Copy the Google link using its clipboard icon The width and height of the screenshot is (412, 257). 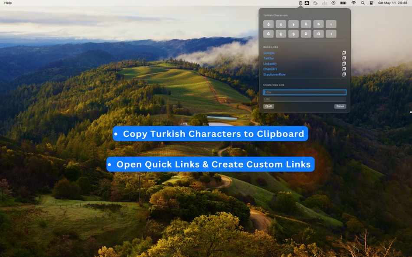coord(344,53)
